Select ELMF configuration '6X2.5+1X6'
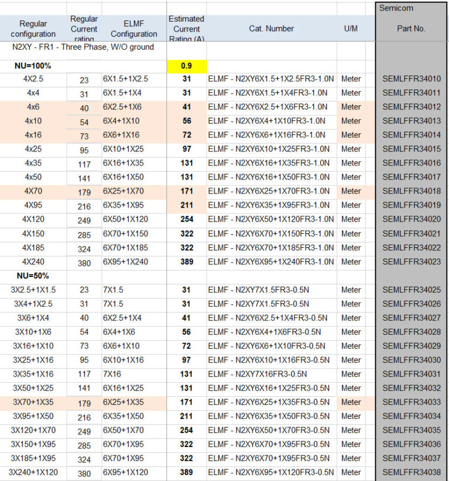This screenshot has width=449, height=481. pyautogui.click(x=122, y=107)
